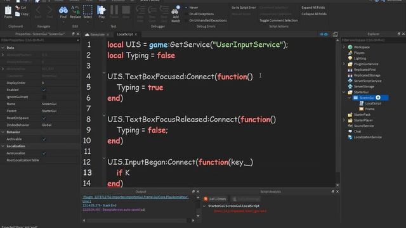This screenshot has height=228, width=406.
Task: Click the Copy icon
Action: [17, 14]
